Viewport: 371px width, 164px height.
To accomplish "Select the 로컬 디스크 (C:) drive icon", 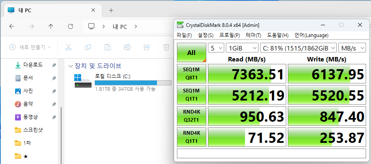I will [x=83, y=81].
